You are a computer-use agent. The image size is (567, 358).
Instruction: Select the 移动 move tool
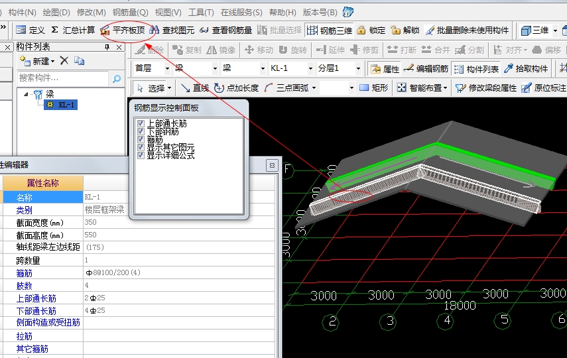pos(259,50)
